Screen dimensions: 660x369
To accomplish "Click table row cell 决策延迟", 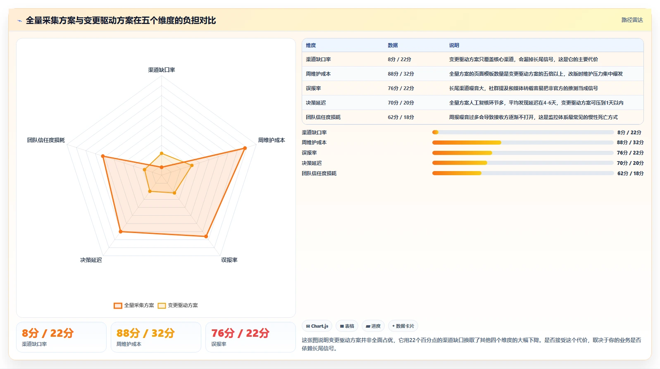I will (x=316, y=103).
